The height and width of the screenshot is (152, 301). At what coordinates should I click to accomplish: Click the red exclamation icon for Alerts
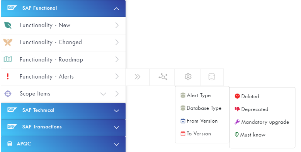point(8,77)
